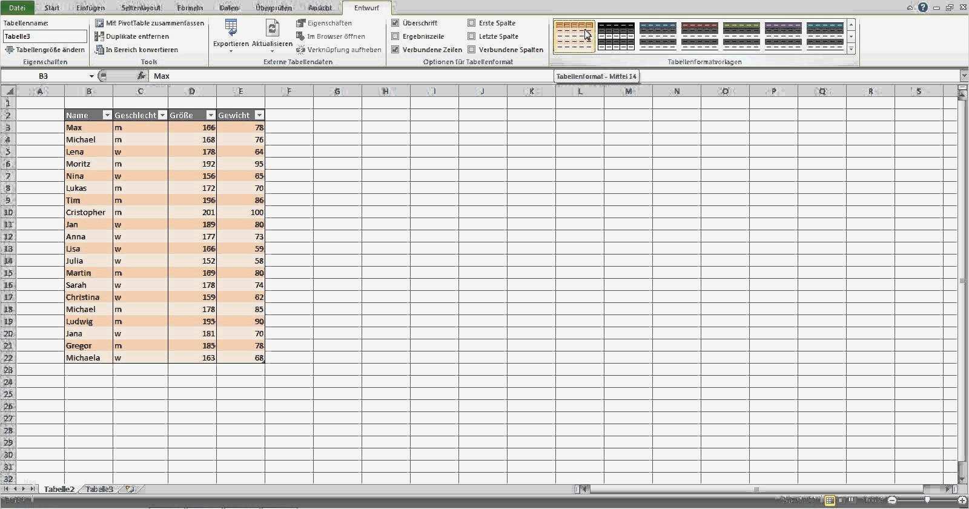The image size is (969, 509).
Task: Select the cell containing Cristopher
Action: (x=88, y=212)
